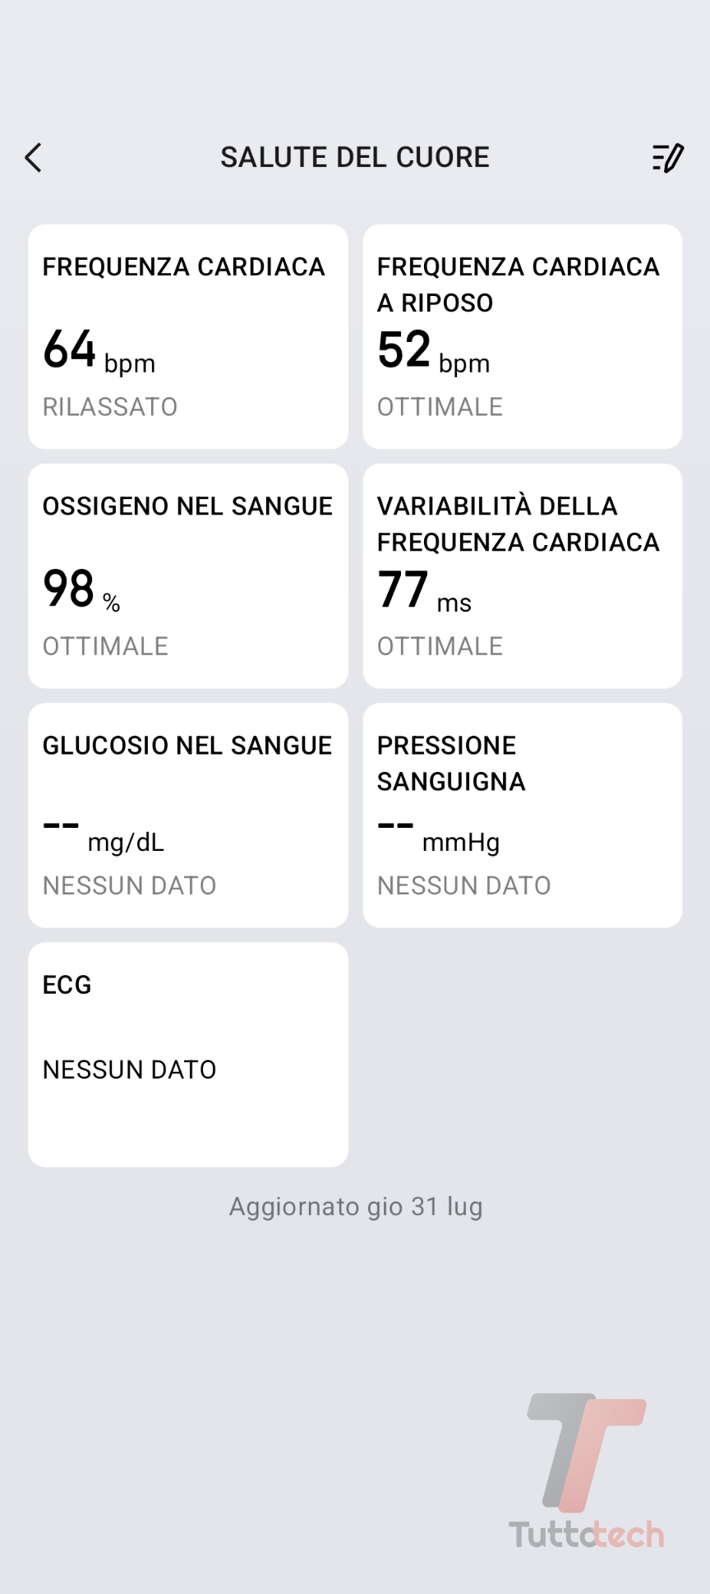Click the RILASSATO status label

click(110, 407)
